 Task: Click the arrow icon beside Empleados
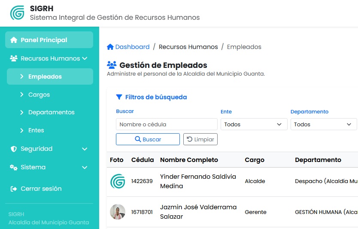point(22,76)
